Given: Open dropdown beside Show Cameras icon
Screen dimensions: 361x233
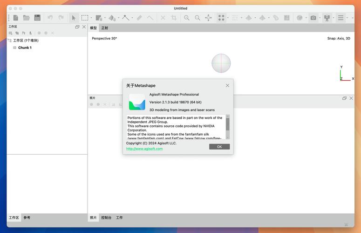Looking at the screenshot, I should click(x=320, y=18).
